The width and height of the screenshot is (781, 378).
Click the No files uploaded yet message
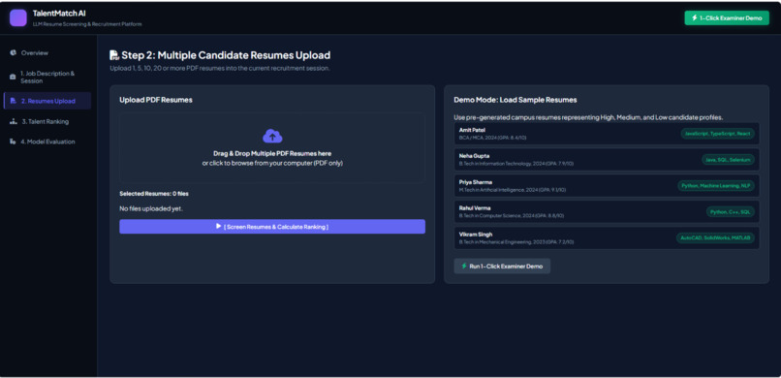pos(151,208)
